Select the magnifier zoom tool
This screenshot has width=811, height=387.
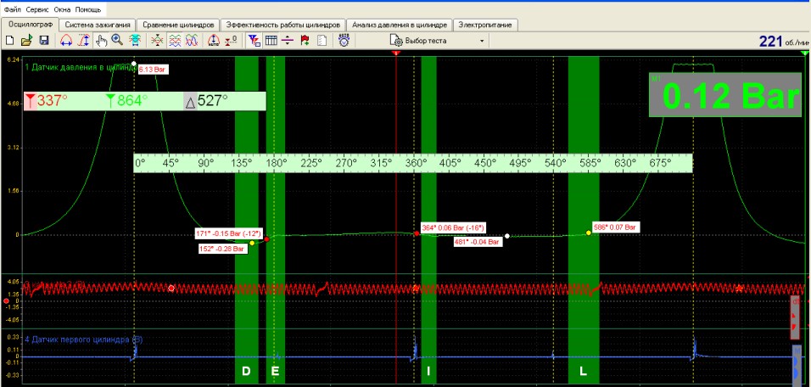pos(117,41)
